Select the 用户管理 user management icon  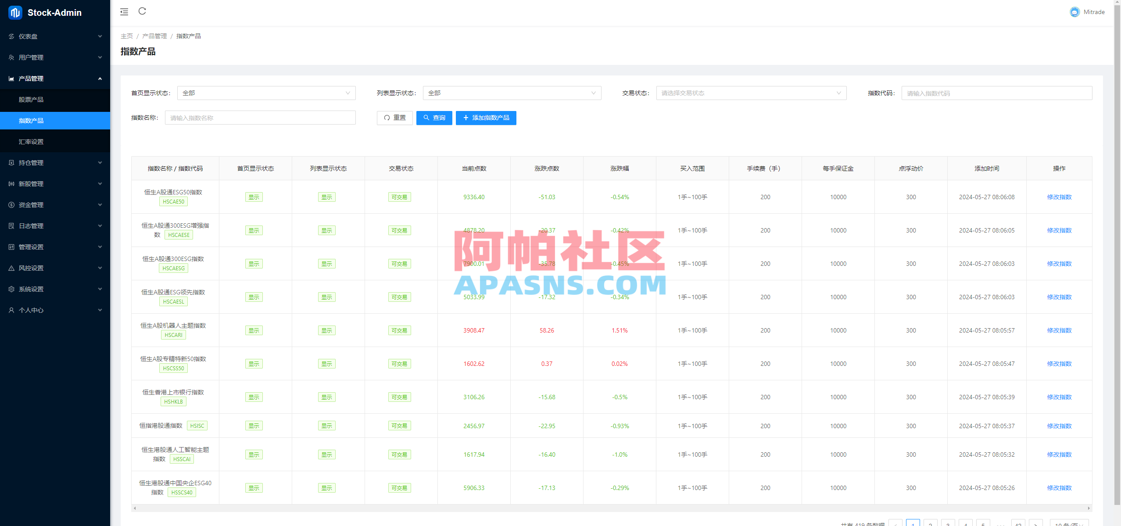click(11, 57)
